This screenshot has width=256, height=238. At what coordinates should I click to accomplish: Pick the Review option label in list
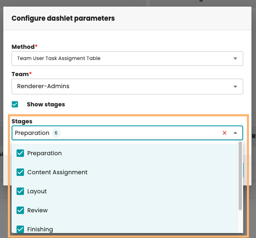point(38,210)
